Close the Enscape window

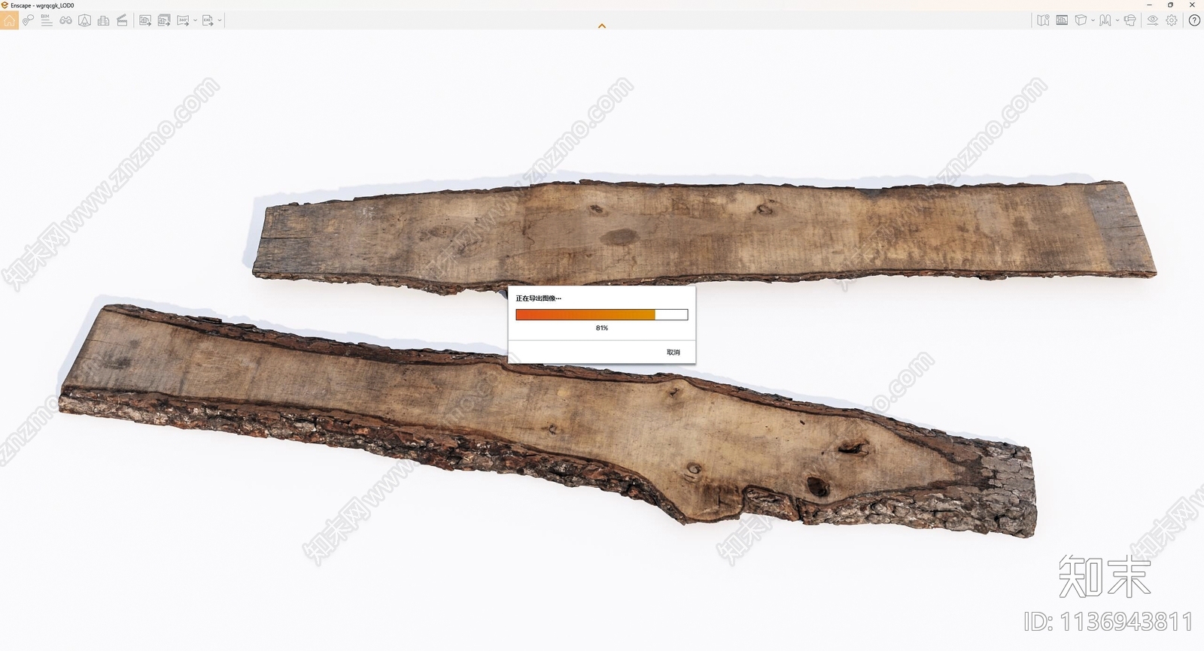1192,5
